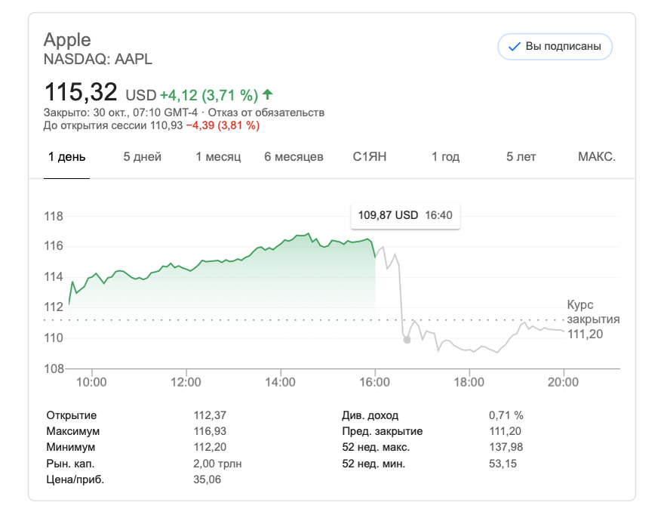
Task: Click the green up-arrow next to price change
Action: 268,94
